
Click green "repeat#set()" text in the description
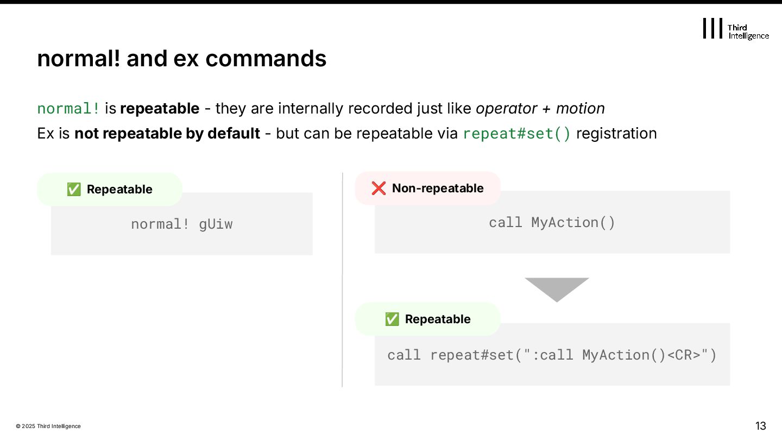(516, 133)
